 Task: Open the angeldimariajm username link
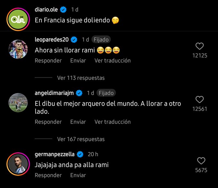[x=54, y=93]
